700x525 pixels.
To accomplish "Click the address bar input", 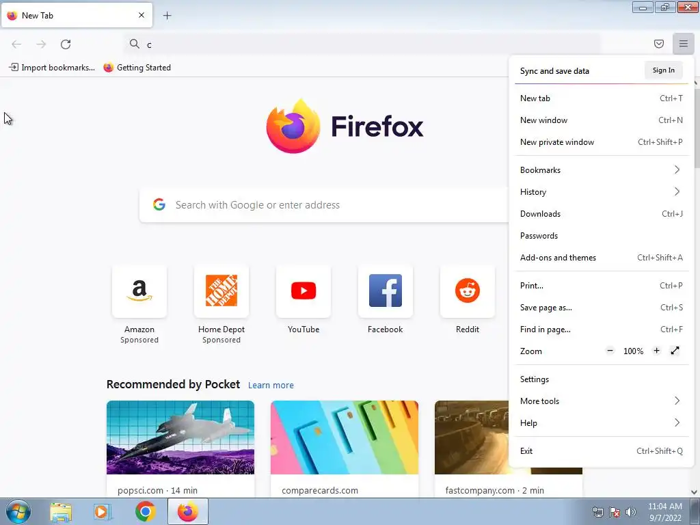I will (362, 44).
